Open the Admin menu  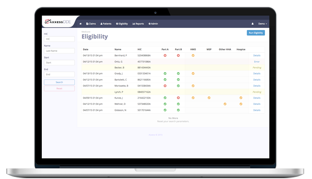click(153, 24)
